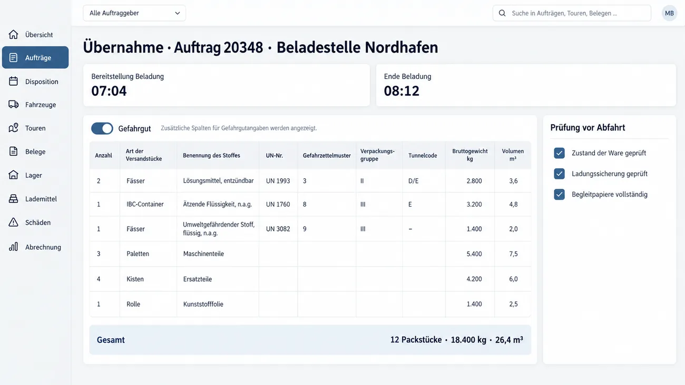
Task: Select the Lager menu label
Action: coord(34,175)
